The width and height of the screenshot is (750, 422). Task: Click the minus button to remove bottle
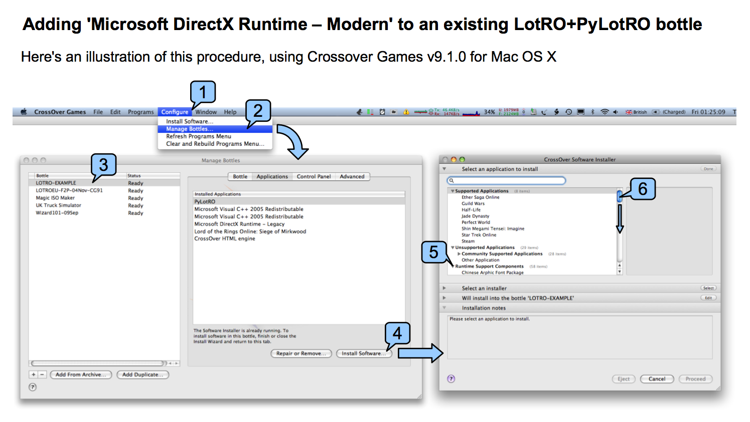[42, 374]
